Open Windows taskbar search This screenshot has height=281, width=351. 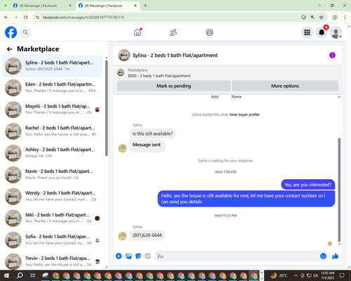tap(20, 275)
